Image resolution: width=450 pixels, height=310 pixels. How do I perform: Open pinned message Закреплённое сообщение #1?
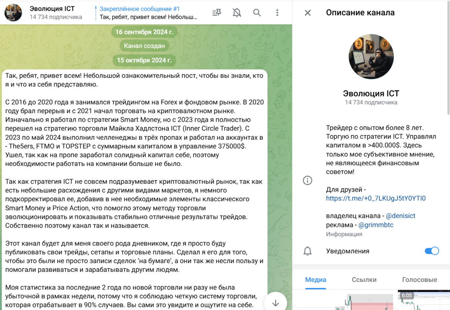tap(147, 13)
